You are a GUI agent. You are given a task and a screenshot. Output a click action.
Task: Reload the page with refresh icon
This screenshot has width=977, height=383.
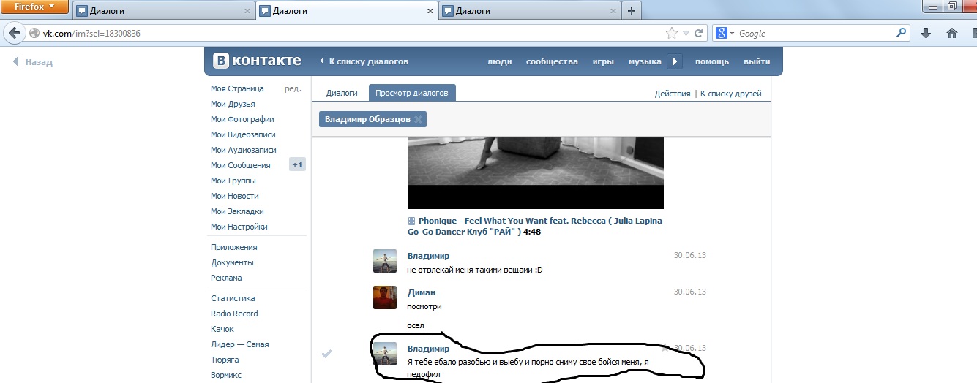pyautogui.click(x=699, y=33)
